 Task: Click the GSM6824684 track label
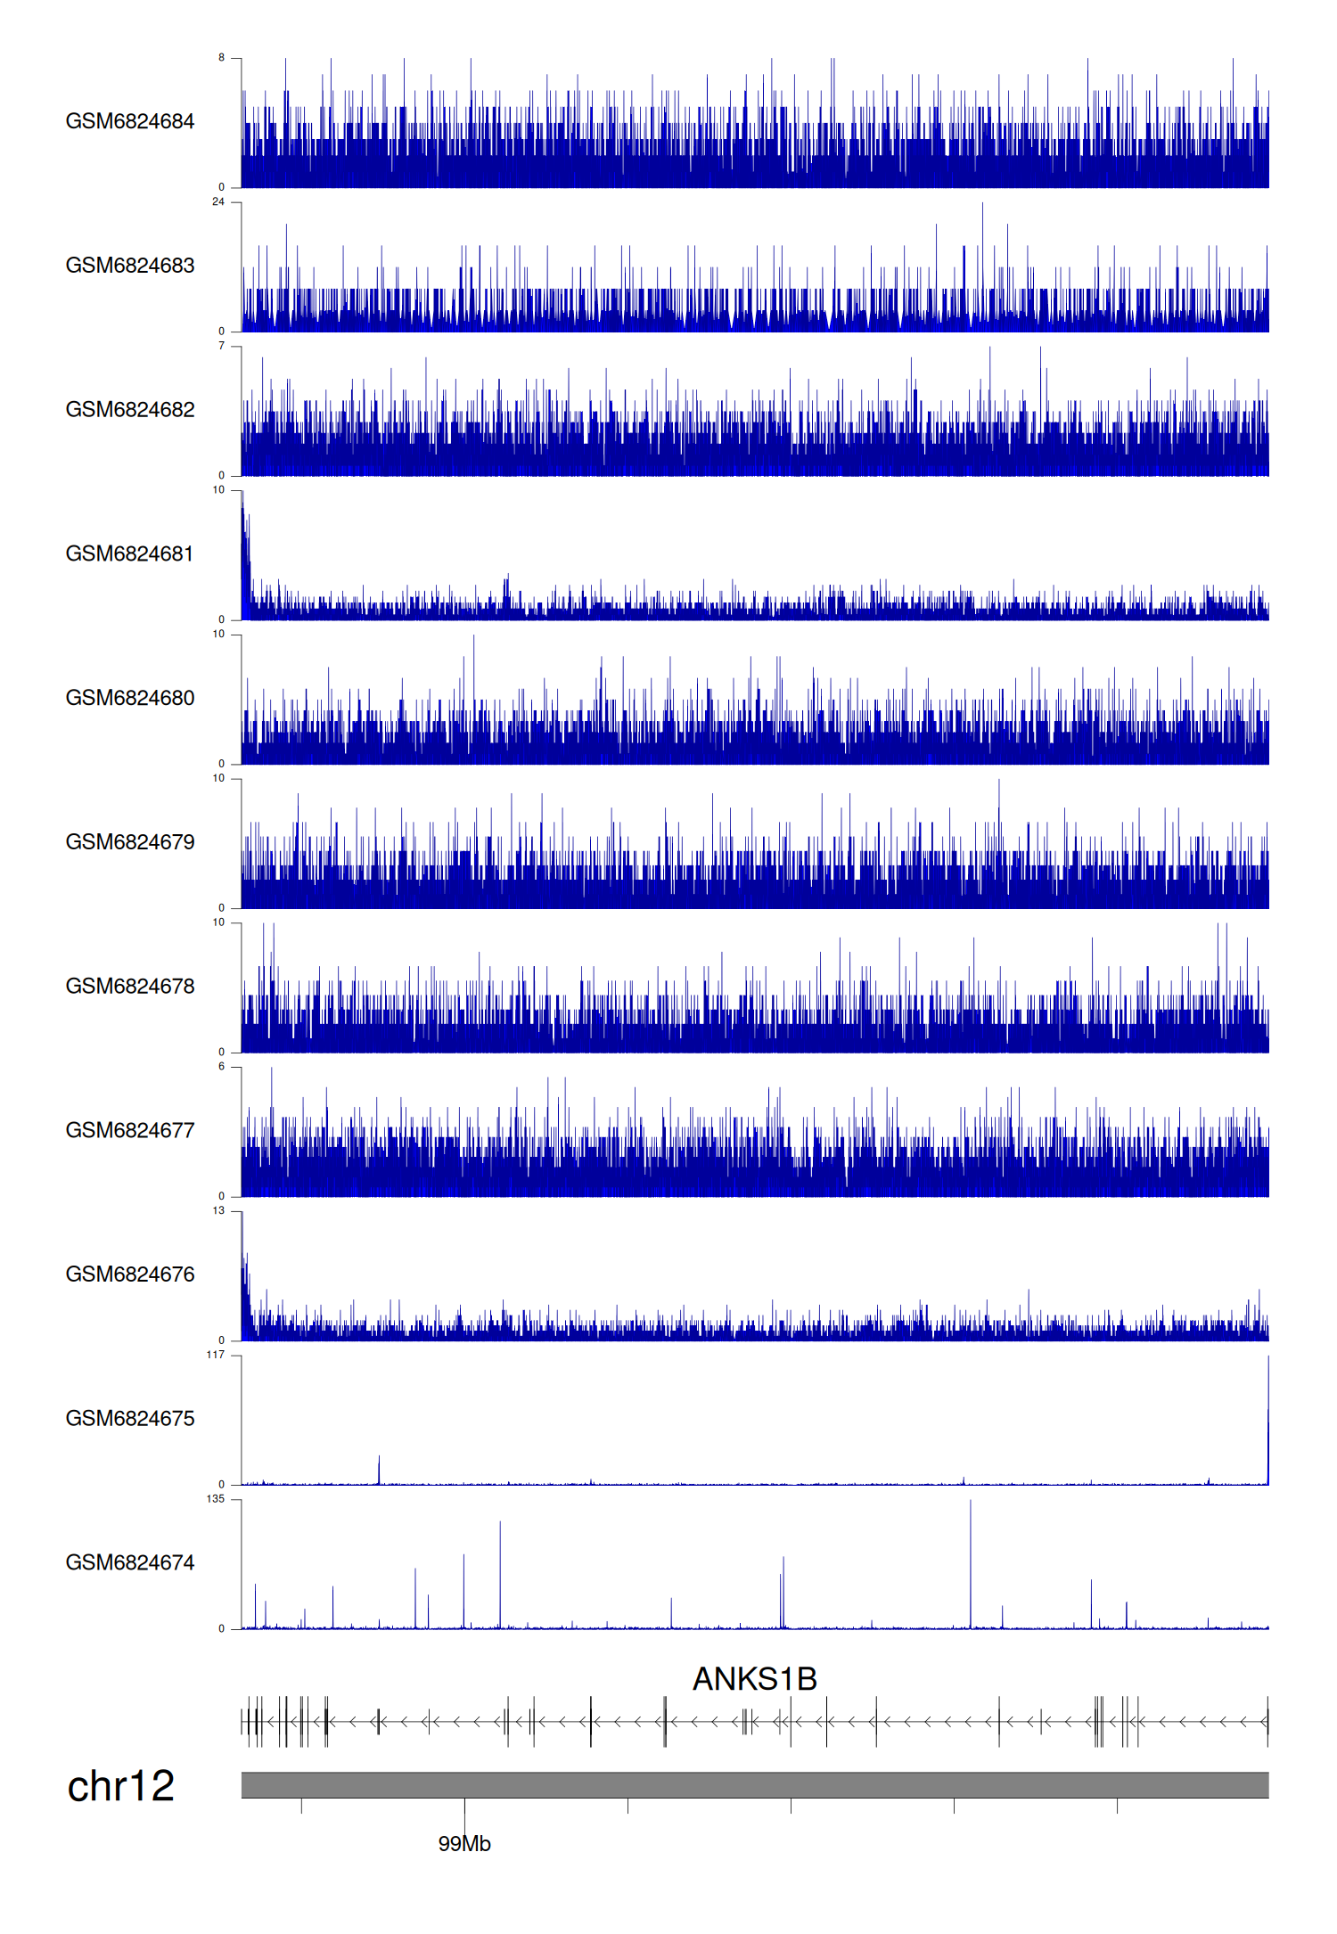click(130, 121)
